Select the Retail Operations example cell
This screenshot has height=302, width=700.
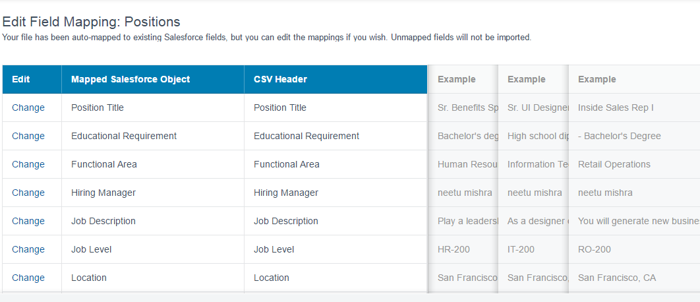click(614, 164)
